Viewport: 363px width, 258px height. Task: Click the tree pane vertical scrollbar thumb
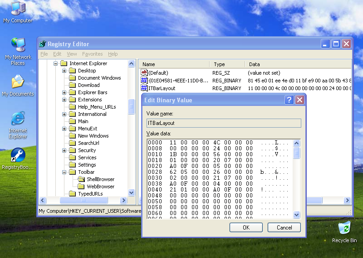point(131,106)
